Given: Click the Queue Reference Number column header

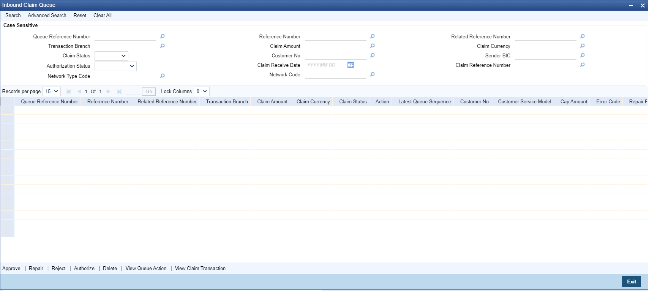Looking at the screenshot, I should click(49, 102).
